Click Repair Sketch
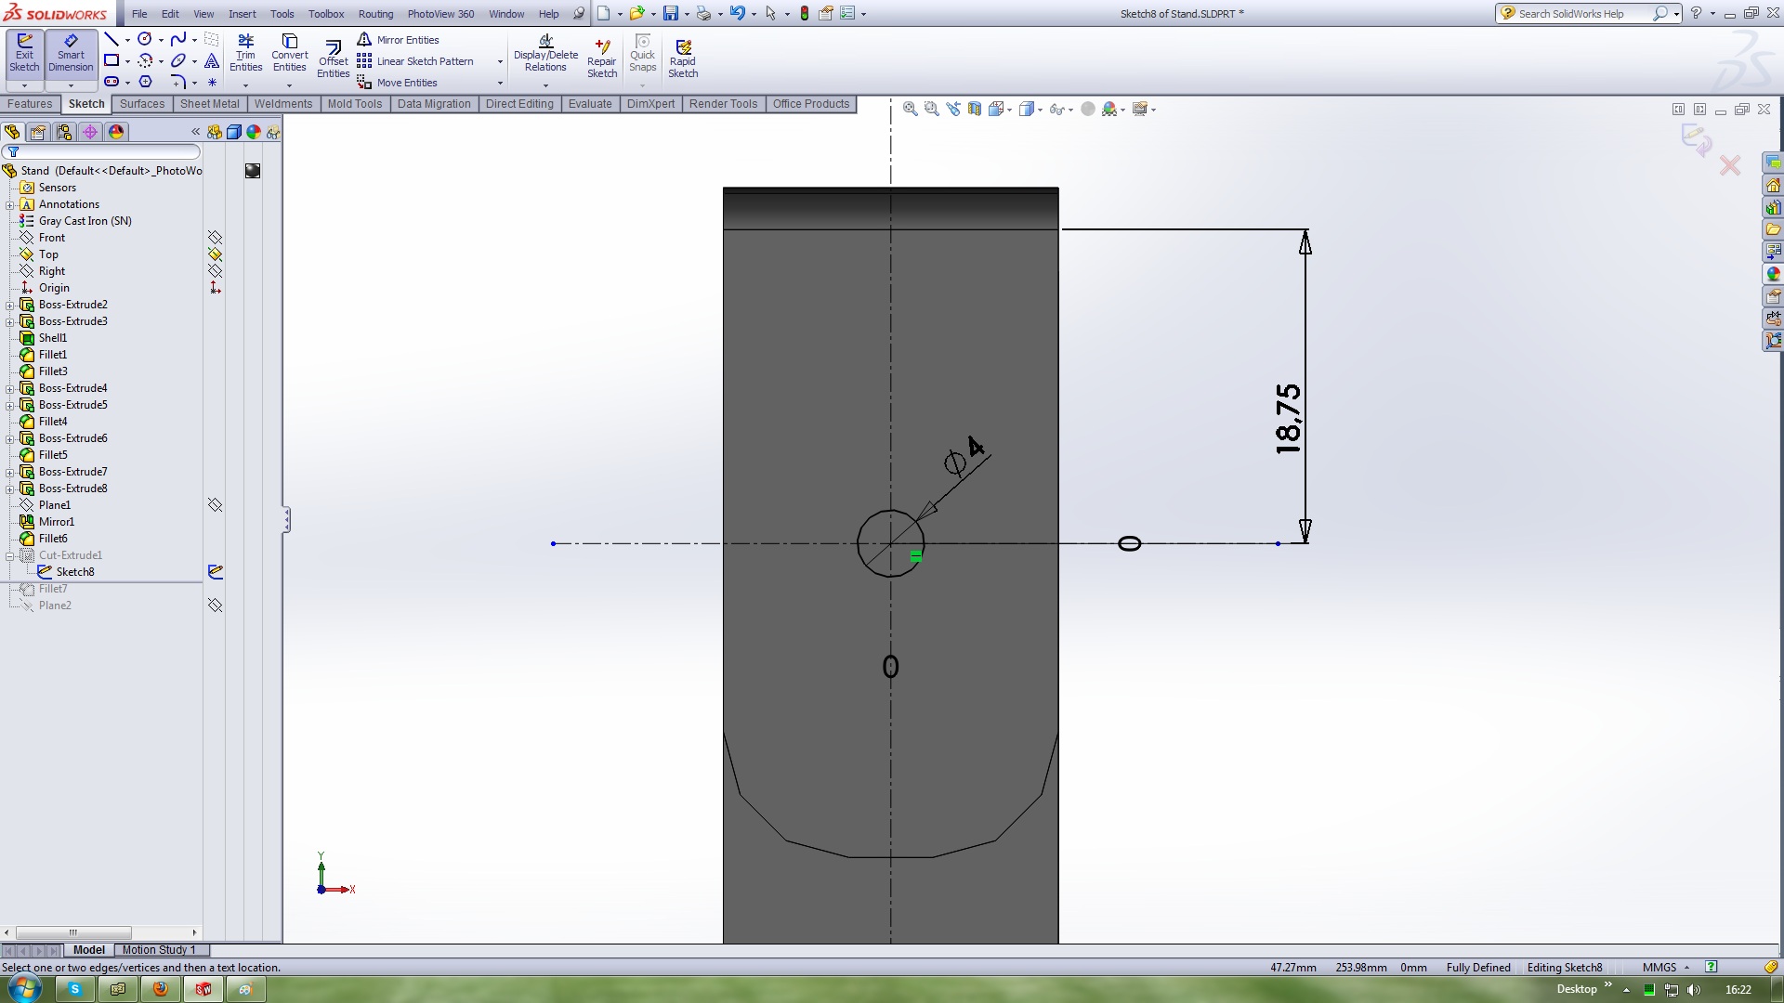Screen dimensions: 1784x1003 click(602, 59)
